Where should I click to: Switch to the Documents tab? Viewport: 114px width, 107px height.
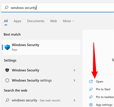(x=36, y=21)
